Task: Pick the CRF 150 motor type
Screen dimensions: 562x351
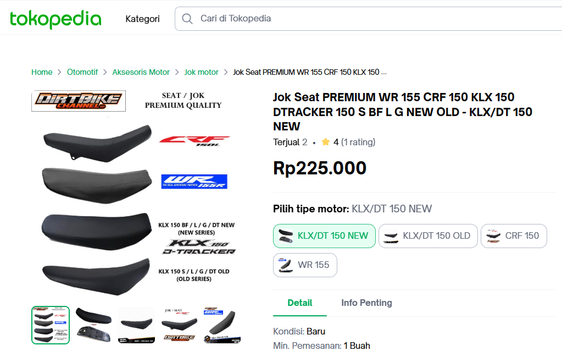Action: 514,235
